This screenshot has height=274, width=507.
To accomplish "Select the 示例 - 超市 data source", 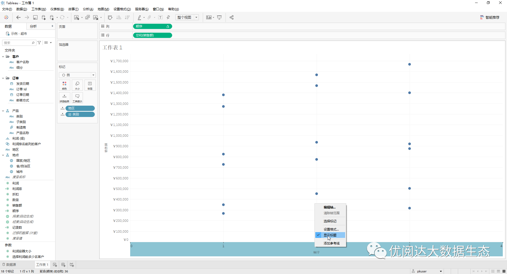I will 19,34.
